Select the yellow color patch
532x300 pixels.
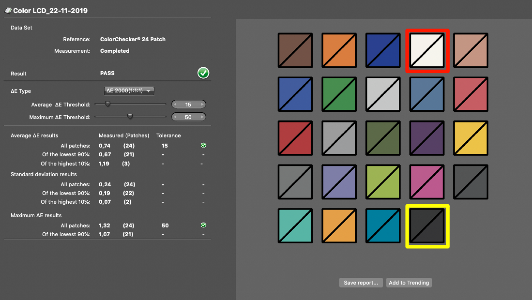pyautogui.click(x=471, y=138)
